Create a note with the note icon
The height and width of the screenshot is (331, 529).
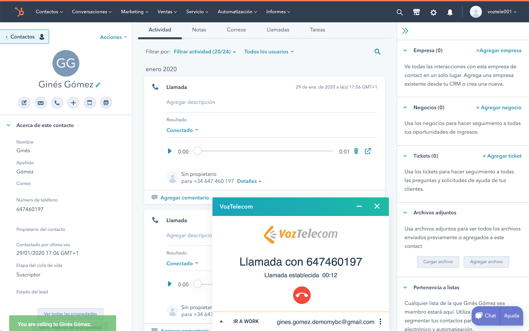click(x=24, y=103)
